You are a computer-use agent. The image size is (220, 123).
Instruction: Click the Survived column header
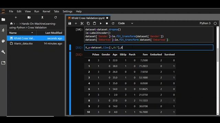[x=169, y=55]
